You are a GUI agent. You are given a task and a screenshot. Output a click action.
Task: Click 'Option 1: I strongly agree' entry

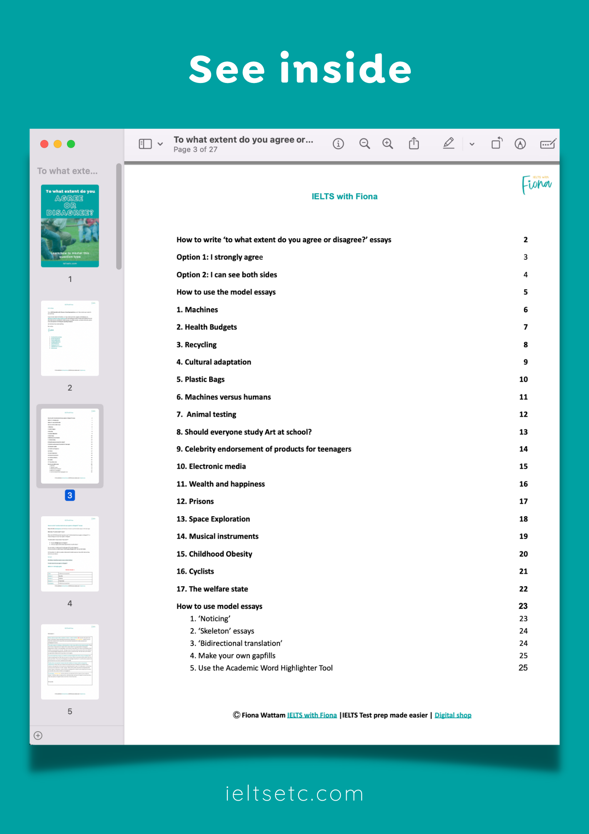(220, 257)
